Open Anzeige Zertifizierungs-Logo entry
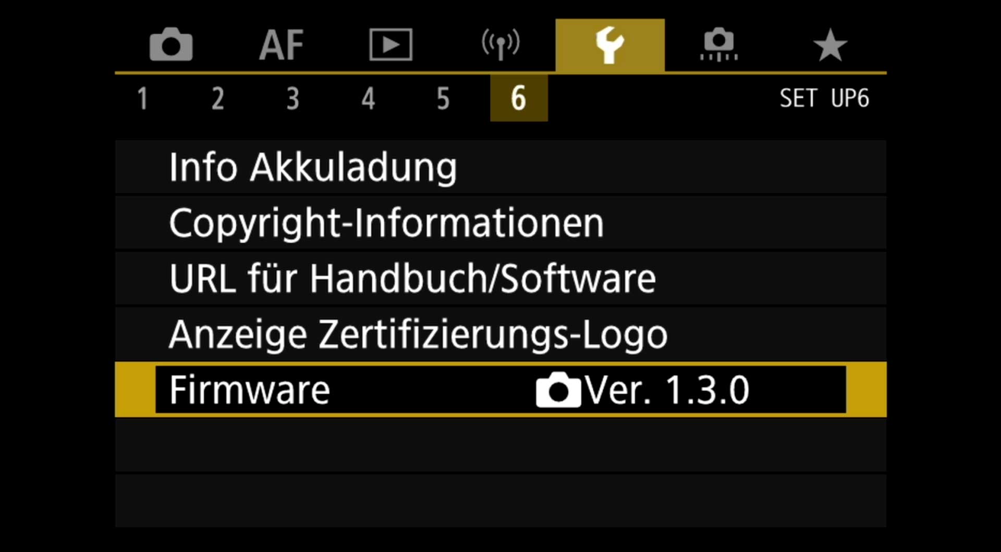The height and width of the screenshot is (552, 1001). click(500, 334)
